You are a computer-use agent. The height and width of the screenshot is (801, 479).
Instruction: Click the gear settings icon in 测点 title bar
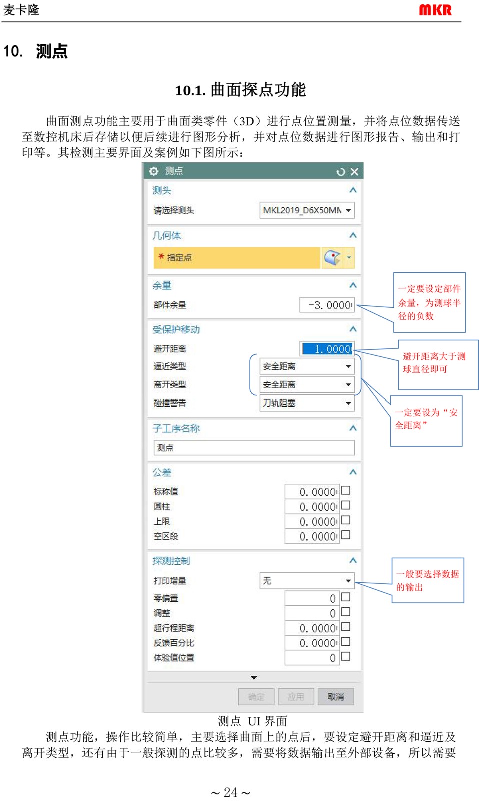click(x=154, y=171)
